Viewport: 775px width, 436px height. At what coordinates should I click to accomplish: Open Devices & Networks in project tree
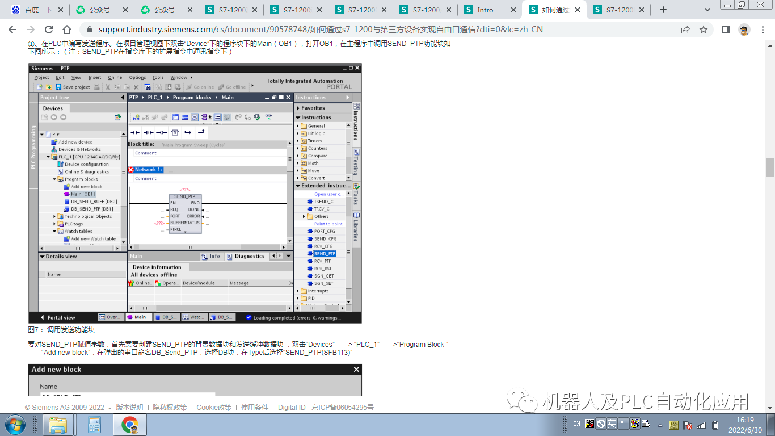click(x=76, y=149)
